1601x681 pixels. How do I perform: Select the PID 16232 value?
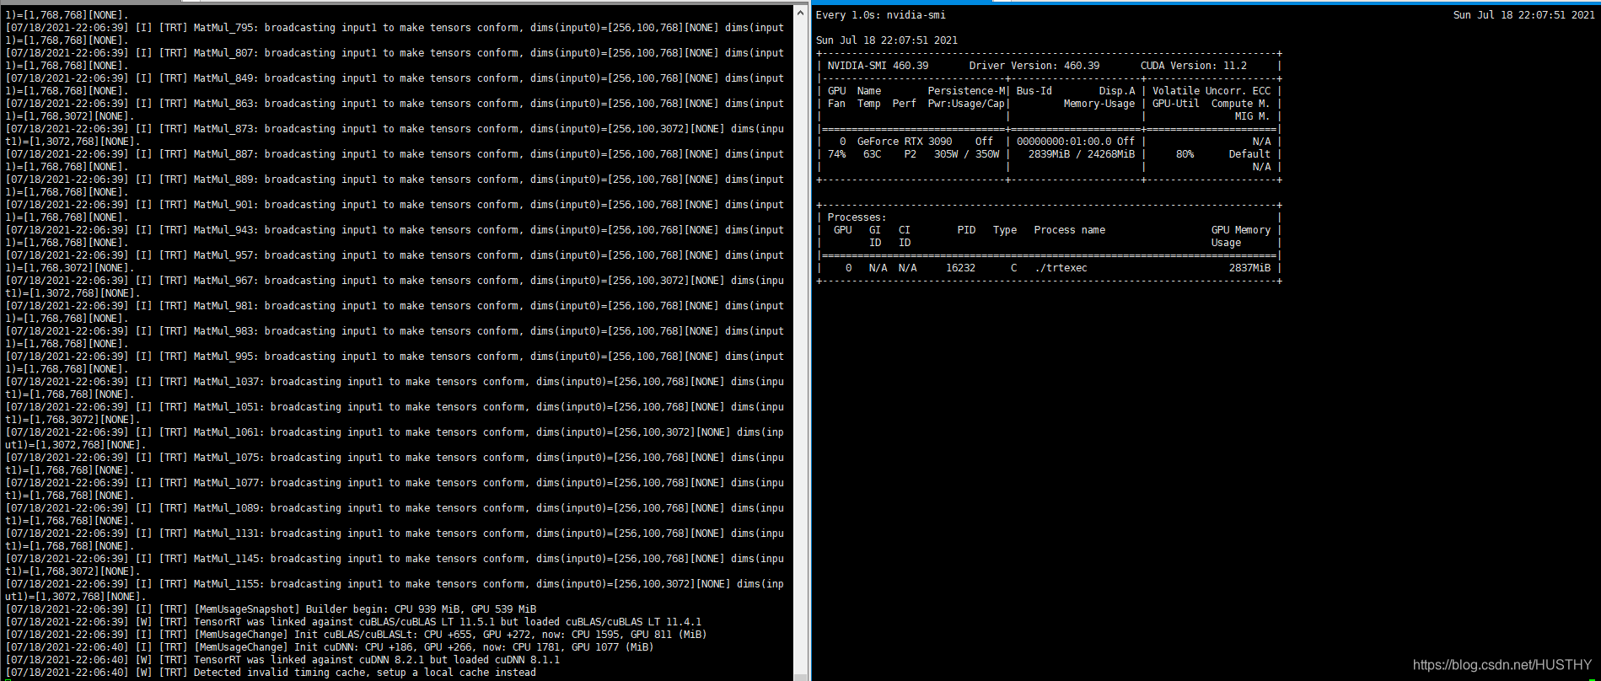[960, 268]
